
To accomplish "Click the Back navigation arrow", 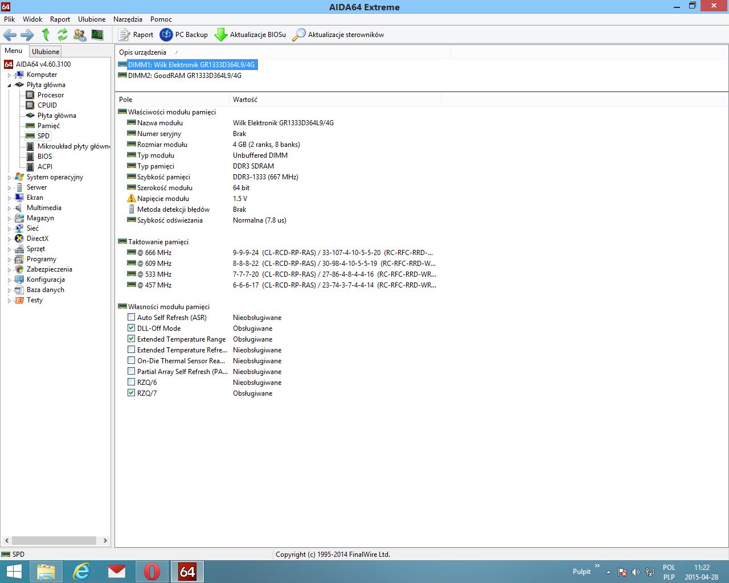I will pos(10,35).
